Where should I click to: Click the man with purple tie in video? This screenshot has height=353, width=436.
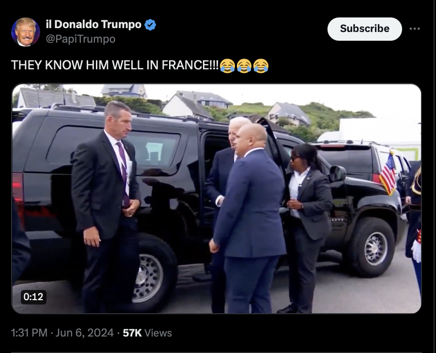click(106, 206)
